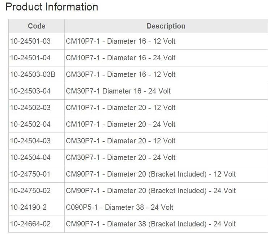This screenshot has width=268, height=234.
Task: Click the Description column header
Action: (166, 26)
